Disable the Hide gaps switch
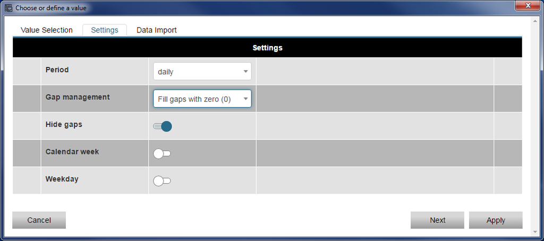The image size is (544, 241). pos(162,126)
